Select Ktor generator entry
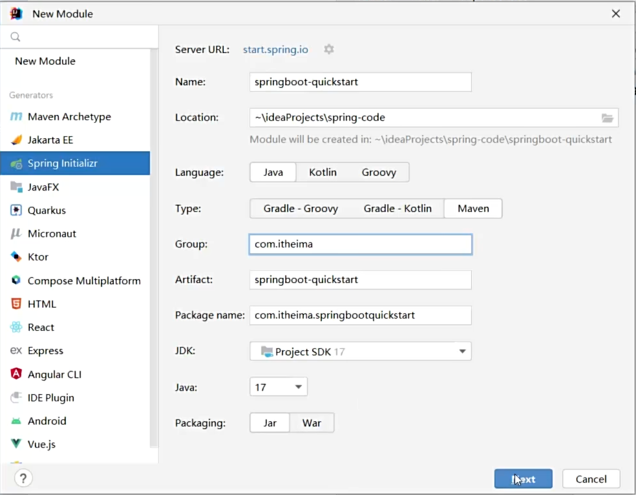Viewport: 636px width, 495px height. tap(75, 257)
